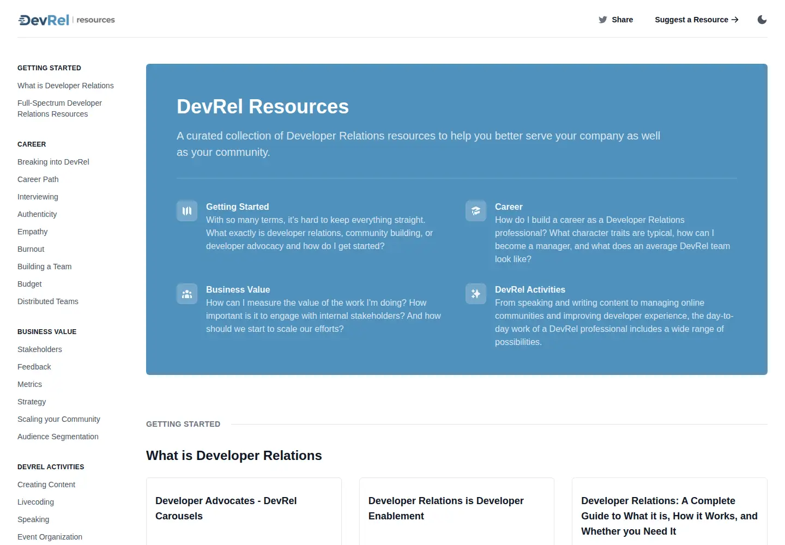Viewport: 785px width, 545px height.
Task: Open the Budget sidebar link
Action: (x=29, y=284)
